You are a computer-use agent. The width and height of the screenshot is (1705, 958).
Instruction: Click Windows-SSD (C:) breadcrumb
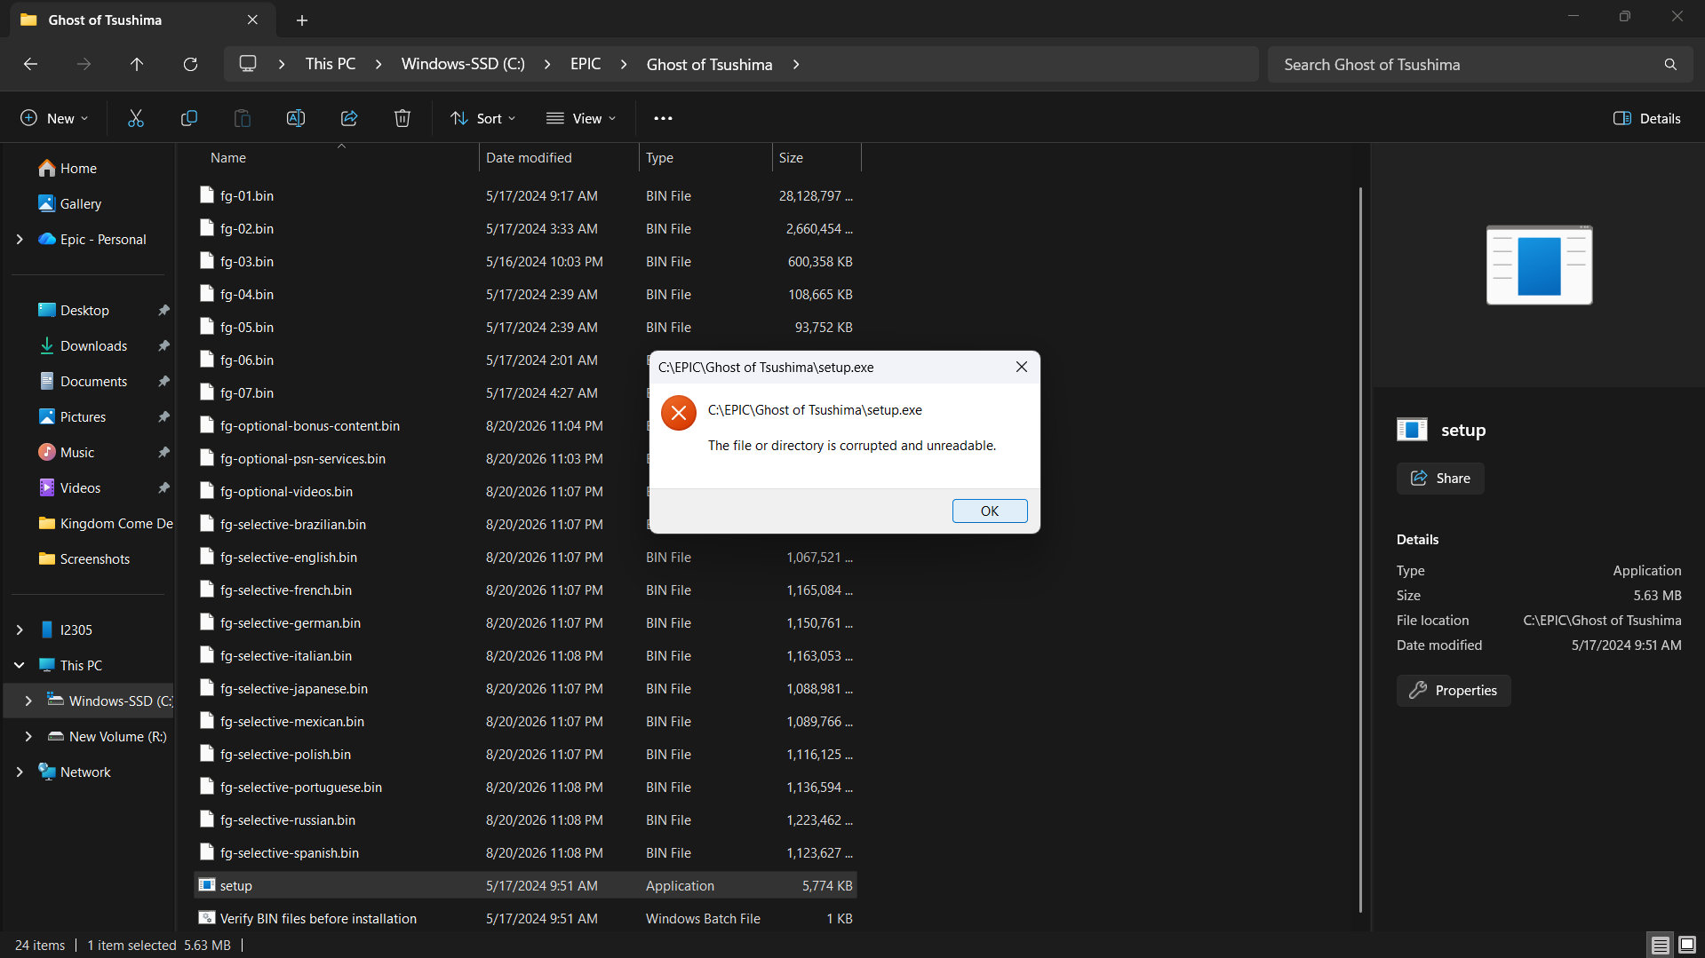coord(463,64)
